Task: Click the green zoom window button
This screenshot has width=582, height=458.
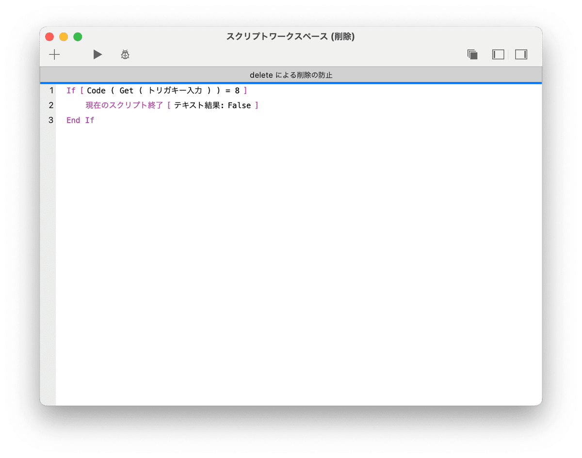Action: click(77, 36)
